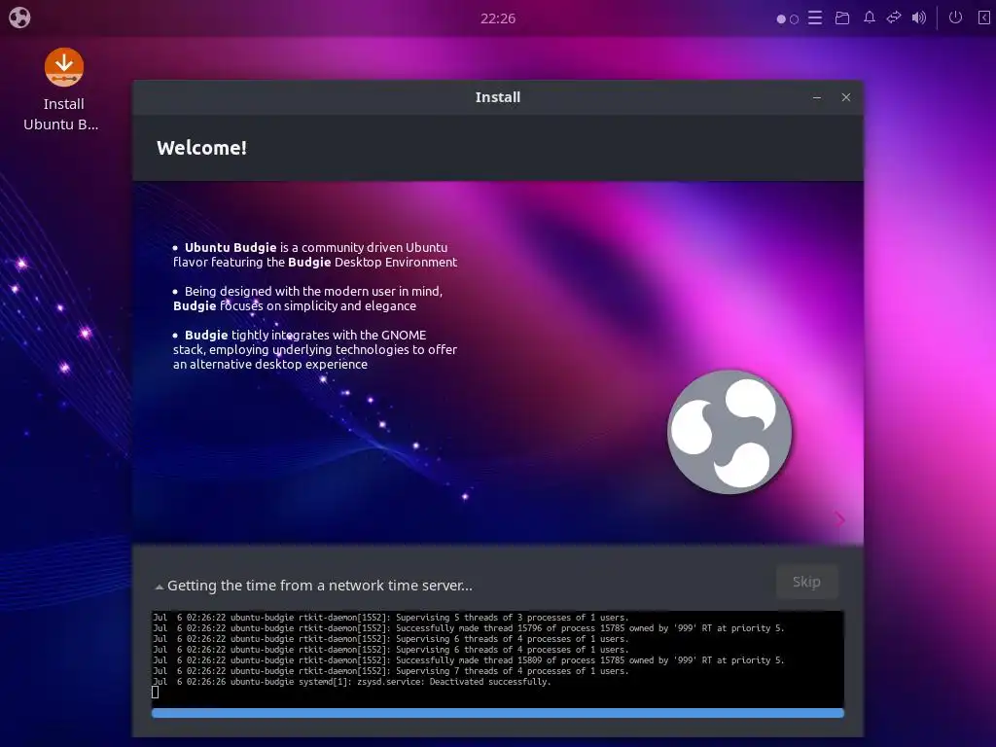The width and height of the screenshot is (996, 747).
Task: Open the Budgie menu icon in the panel
Action: pyautogui.click(x=19, y=18)
